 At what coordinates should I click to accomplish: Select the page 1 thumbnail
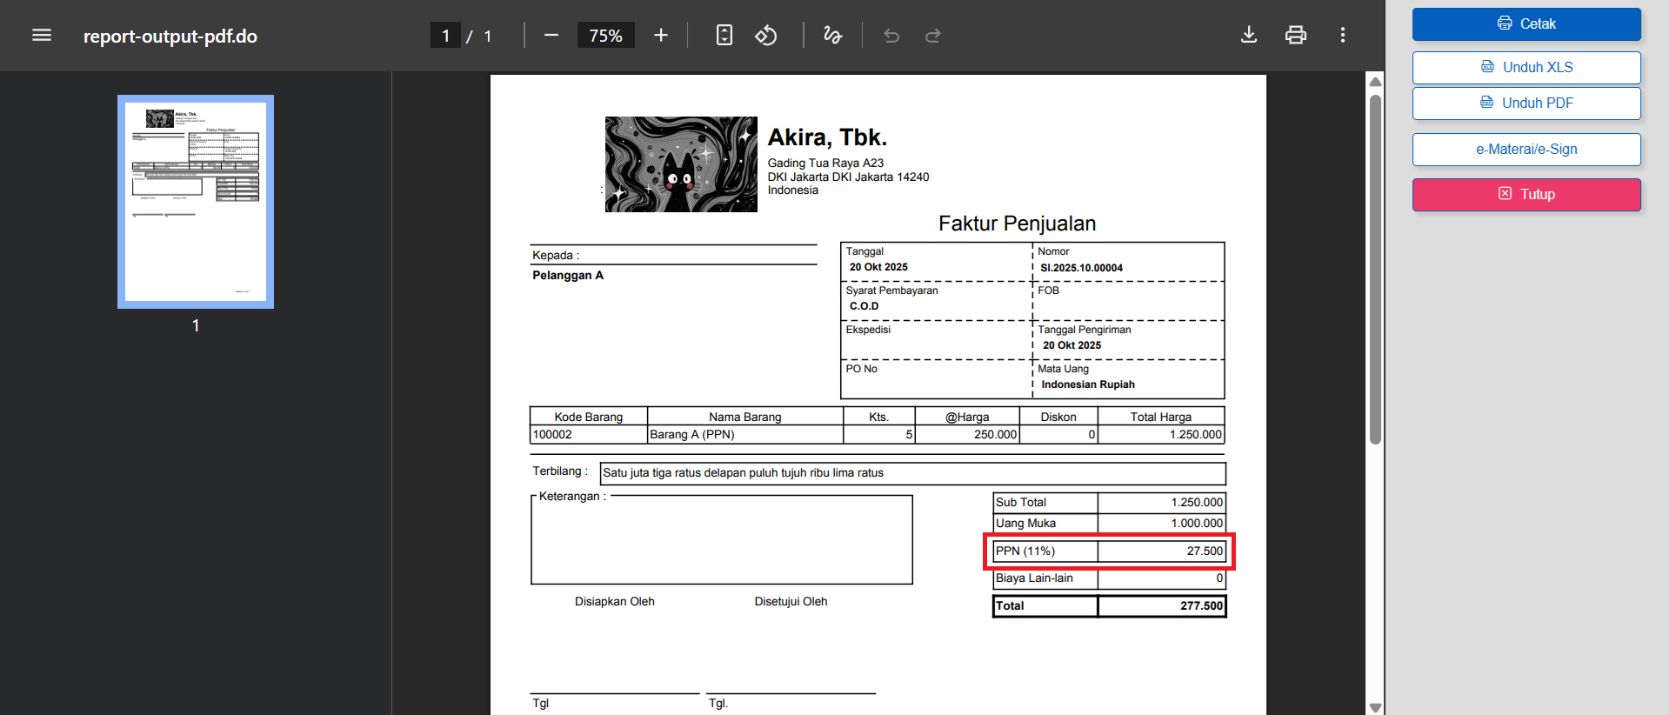tap(196, 202)
